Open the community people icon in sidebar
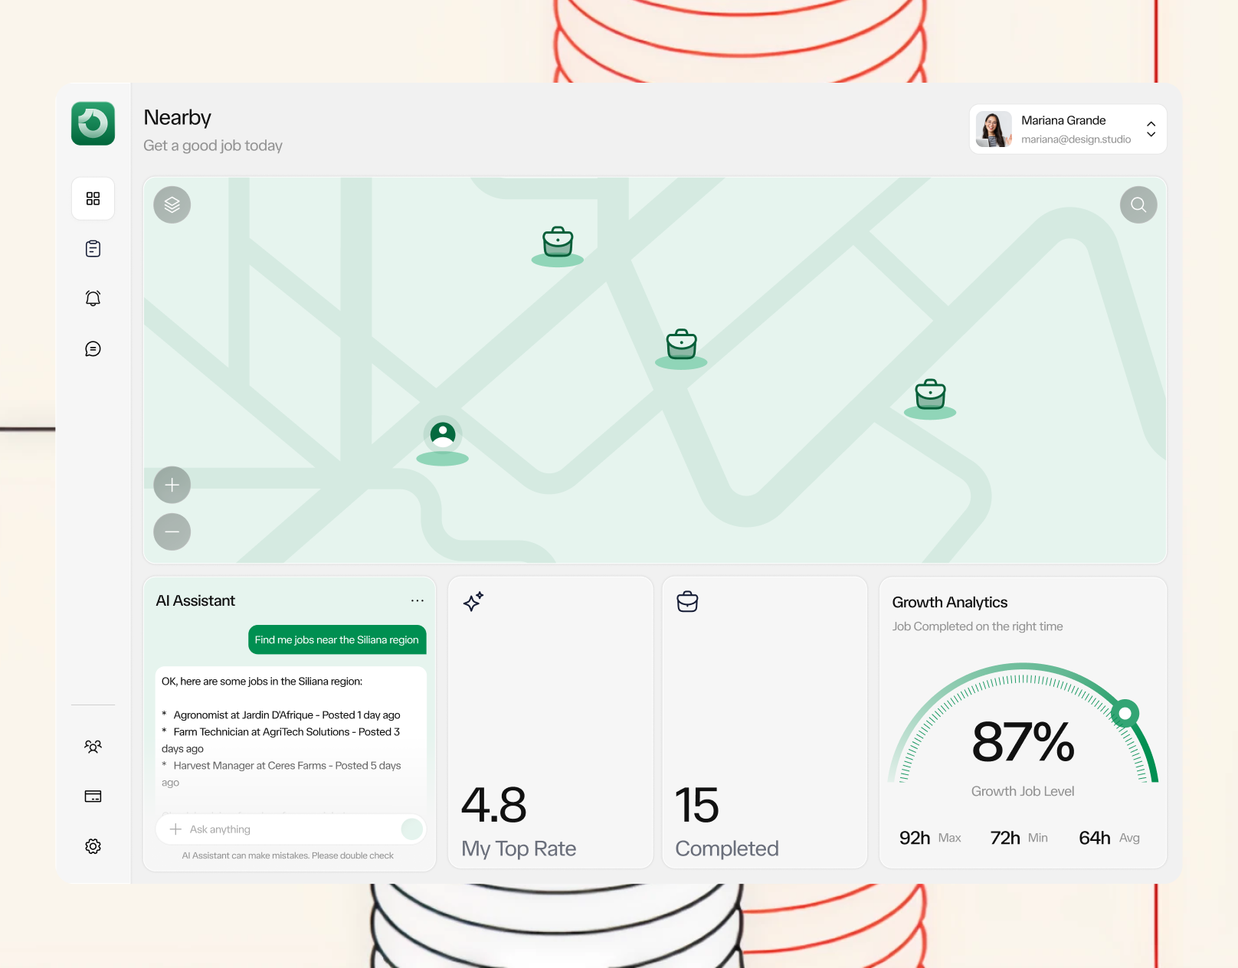The width and height of the screenshot is (1238, 968). pos(93,746)
